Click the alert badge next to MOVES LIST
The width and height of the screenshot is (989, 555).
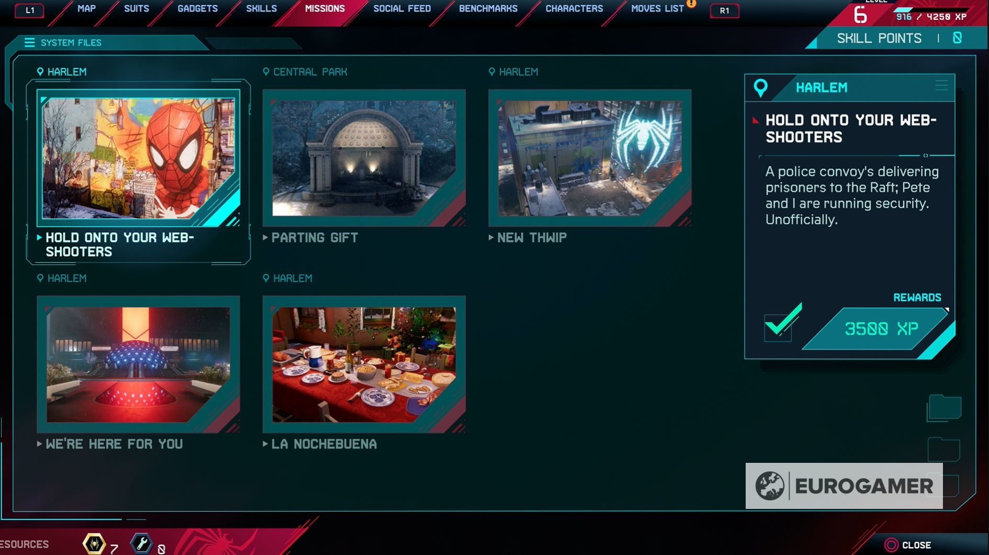691,4
